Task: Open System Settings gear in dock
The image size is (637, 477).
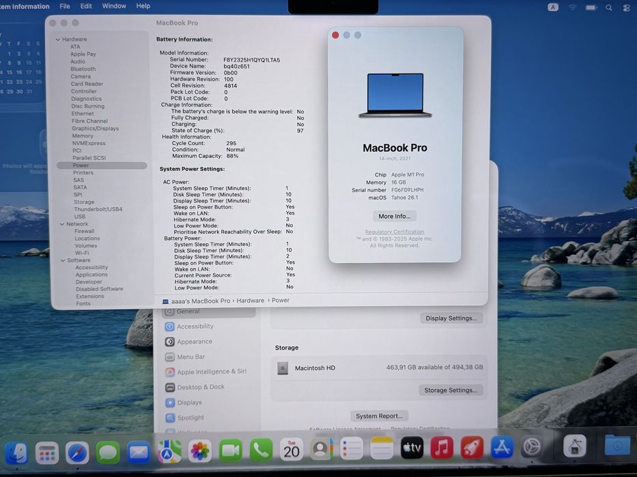Action: (531, 446)
